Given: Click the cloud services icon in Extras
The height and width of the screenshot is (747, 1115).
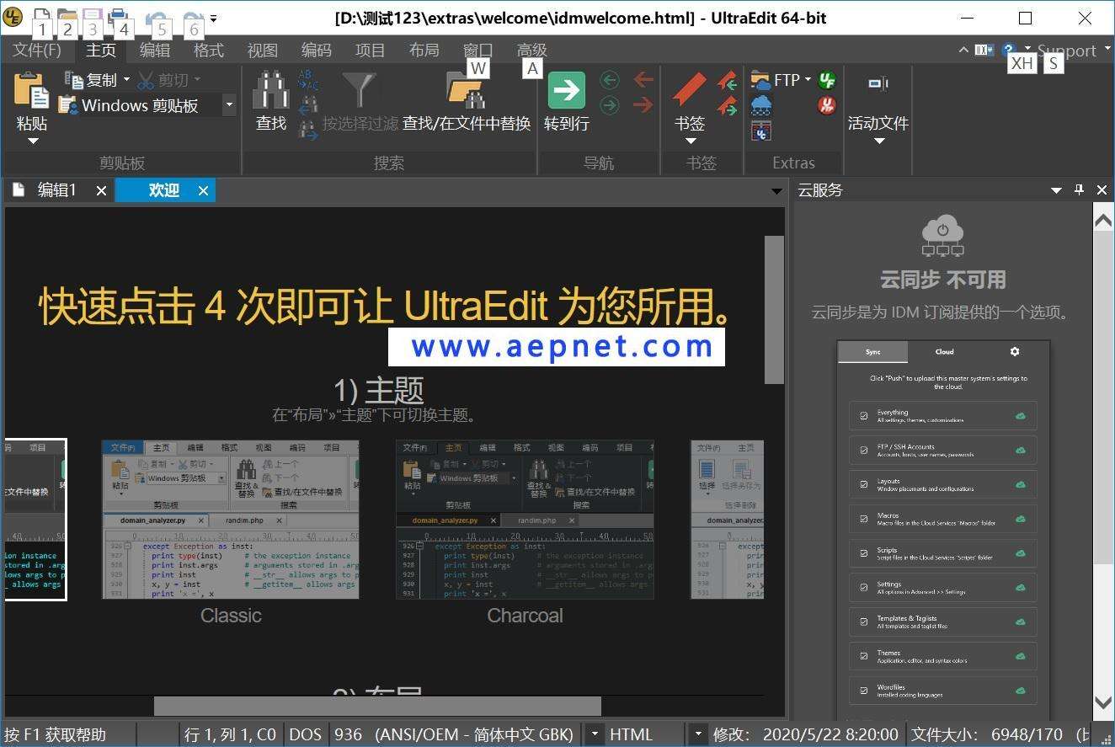Looking at the screenshot, I should (x=760, y=105).
